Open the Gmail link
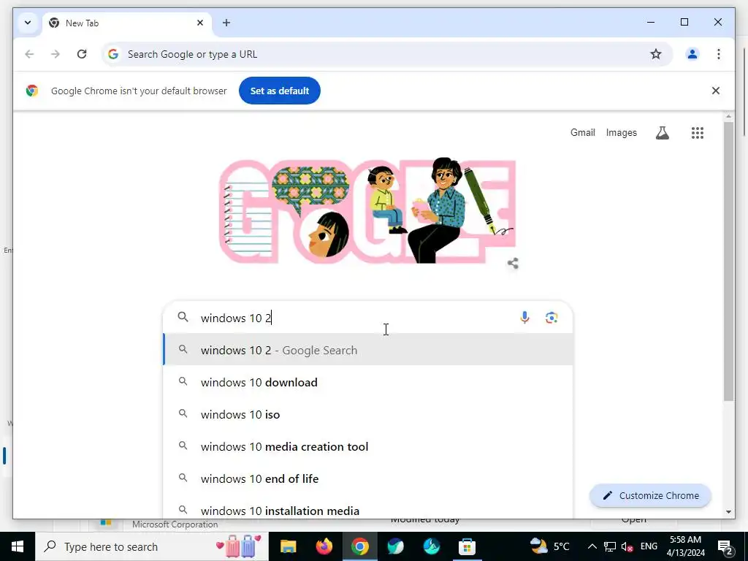The width and height of the screenshot is (748, 561). (582, 133)
